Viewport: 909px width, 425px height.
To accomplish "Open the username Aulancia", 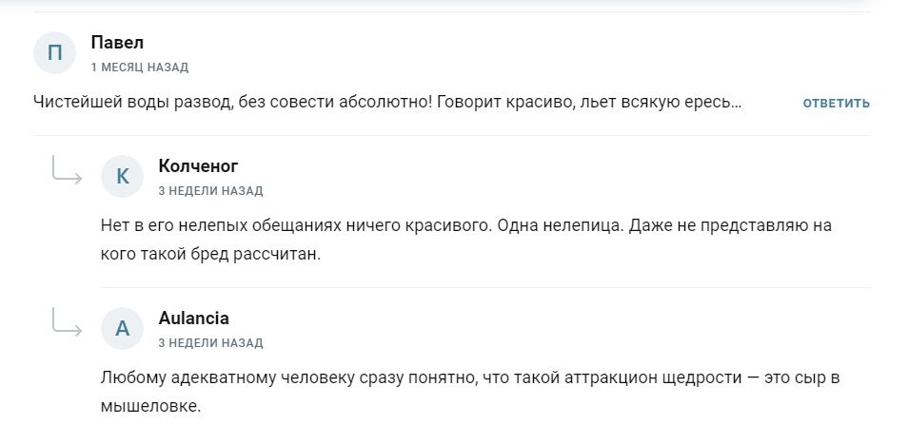I will coord(193,319).
